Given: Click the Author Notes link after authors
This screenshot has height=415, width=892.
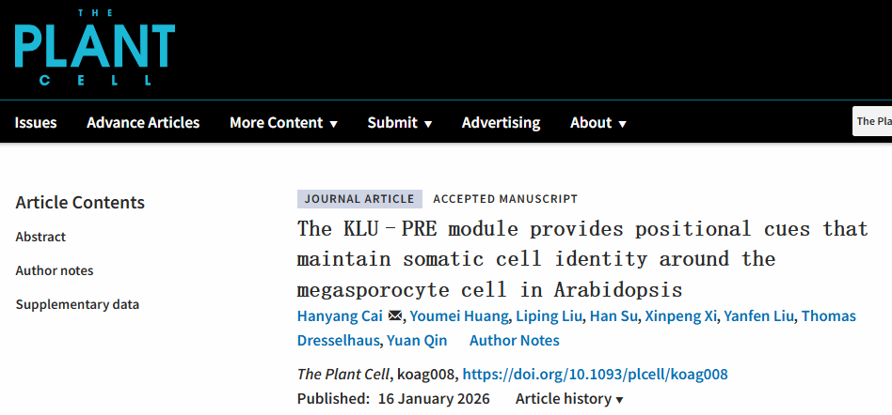Looking at the screenshot, I should coord(515,340).
